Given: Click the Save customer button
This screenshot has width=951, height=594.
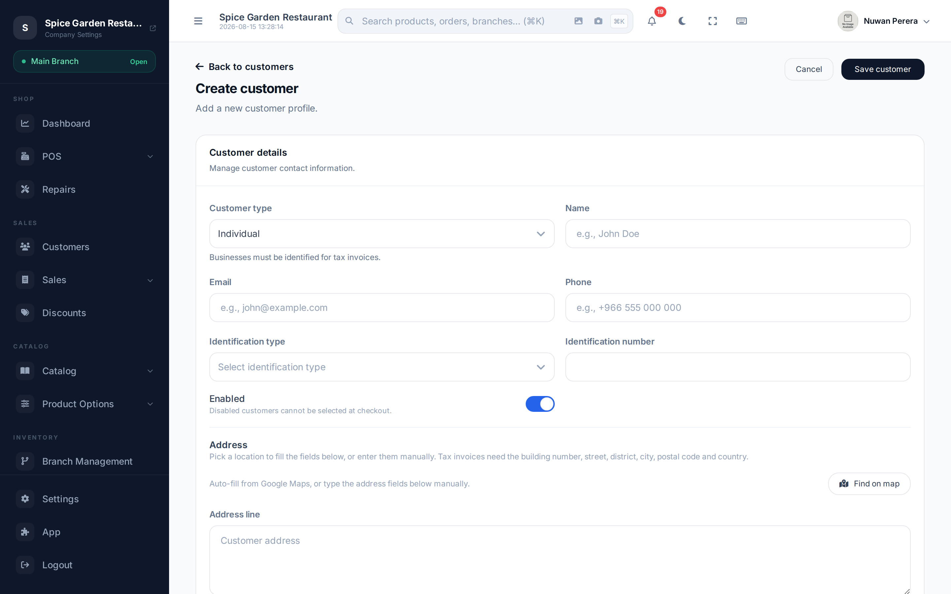Looking at the screenshot, I should (x=883, y=69).
